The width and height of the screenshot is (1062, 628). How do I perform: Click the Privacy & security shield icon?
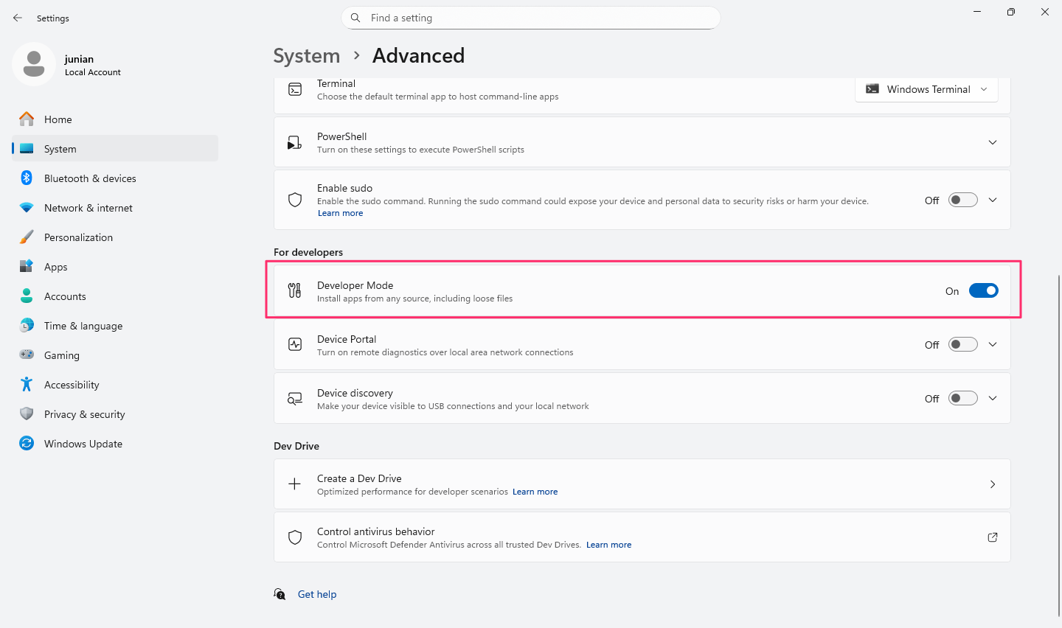27,414
